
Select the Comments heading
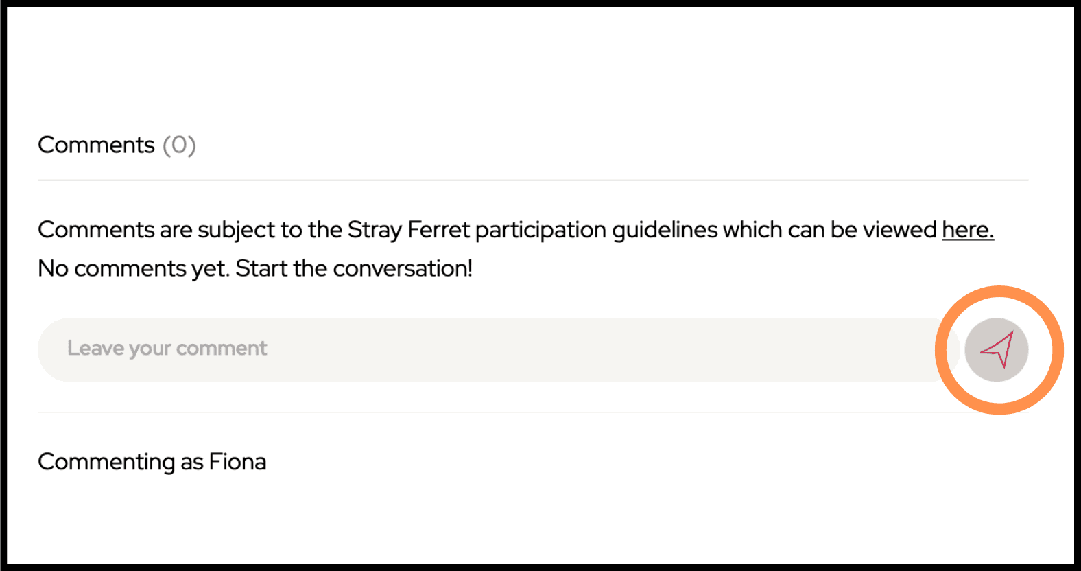[96, 145]
